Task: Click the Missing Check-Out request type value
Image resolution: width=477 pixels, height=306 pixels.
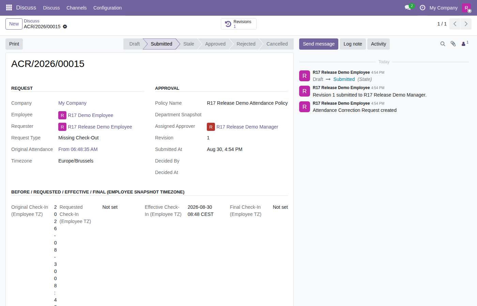Action: click(x=78, y=138)
